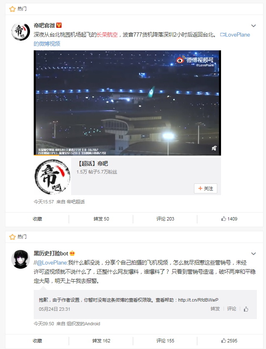266x349 pixels.
Task: Open 转发 162 repost option
Action: [x=101, y=341]
